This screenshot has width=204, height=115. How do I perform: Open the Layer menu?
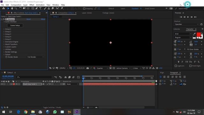pyautogui.click(x=25, y=5)
